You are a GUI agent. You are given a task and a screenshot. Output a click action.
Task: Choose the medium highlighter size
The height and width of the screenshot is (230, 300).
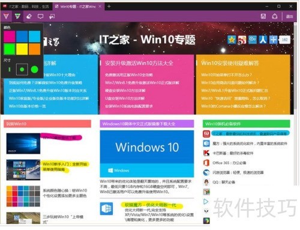(x=22, y=70)
